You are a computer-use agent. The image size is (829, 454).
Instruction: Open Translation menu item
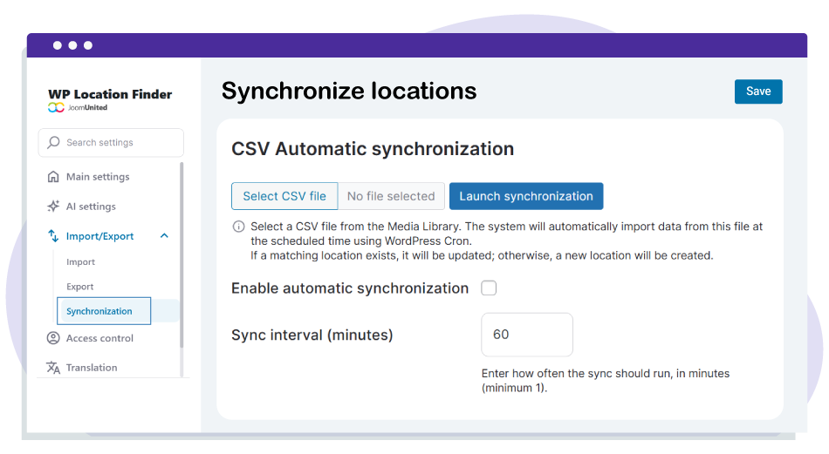[x=92, y=368]
